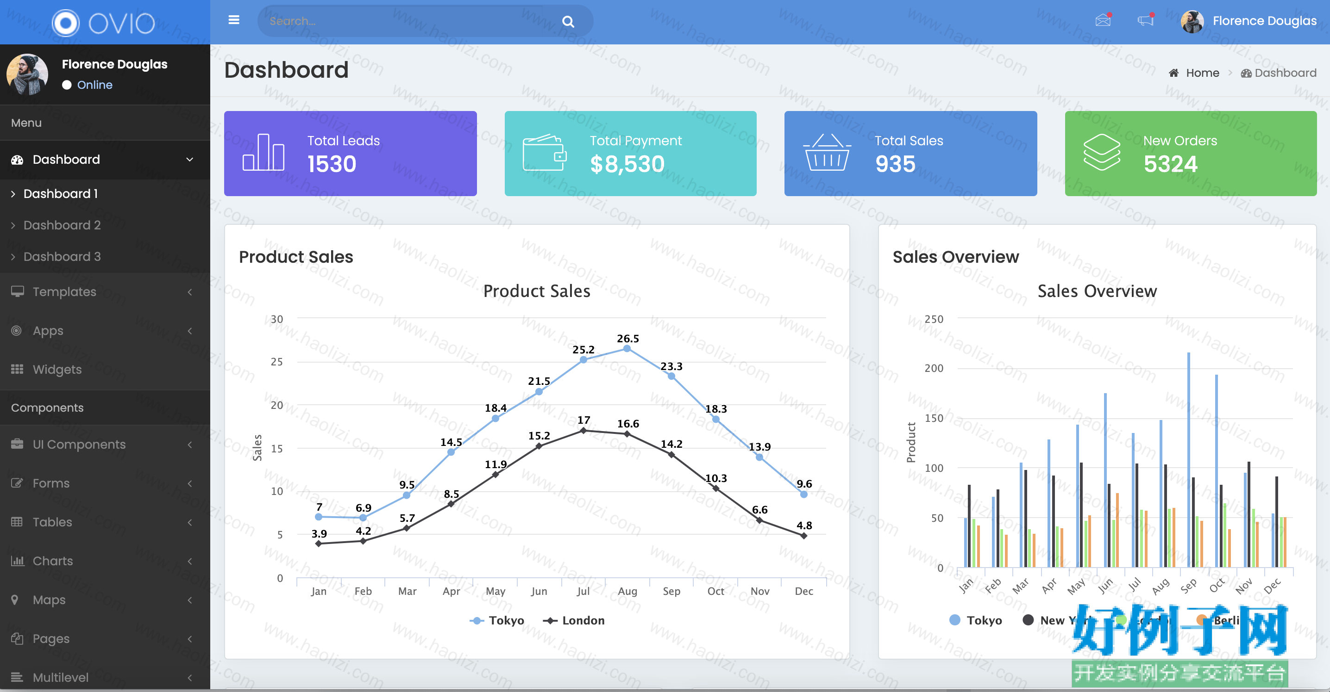Click the Total Sales basket icon

(x=827, y=152)
